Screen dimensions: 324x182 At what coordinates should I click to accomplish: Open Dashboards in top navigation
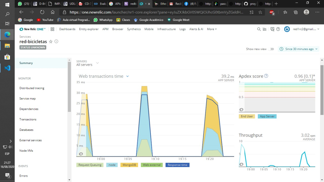click(x=67, y=29)
